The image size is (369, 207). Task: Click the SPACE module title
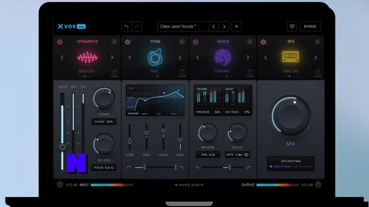[223, 42]
